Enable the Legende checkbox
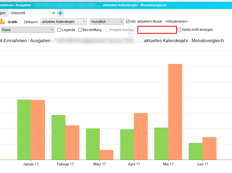 (59, 30)
